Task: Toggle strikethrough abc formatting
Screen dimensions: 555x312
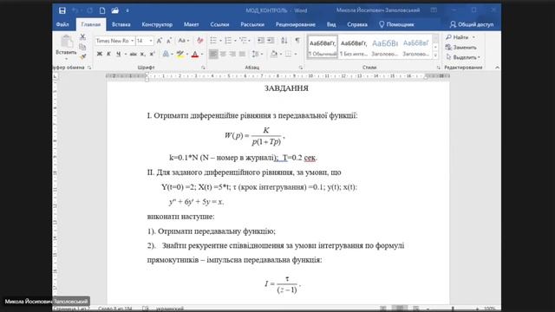Action: click(133, 54)
